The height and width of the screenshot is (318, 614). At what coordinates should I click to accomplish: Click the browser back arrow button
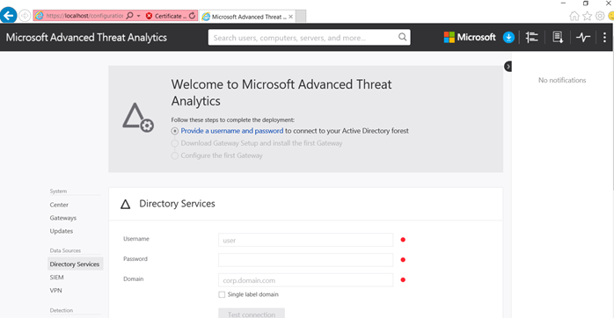click(8, 16)
